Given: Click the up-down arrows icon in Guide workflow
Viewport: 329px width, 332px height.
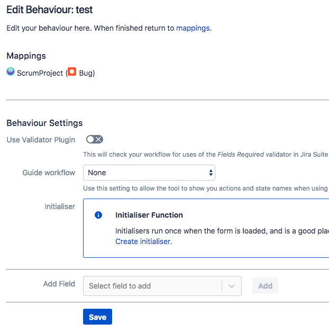Looking at the screenshot, I should 211,173.
